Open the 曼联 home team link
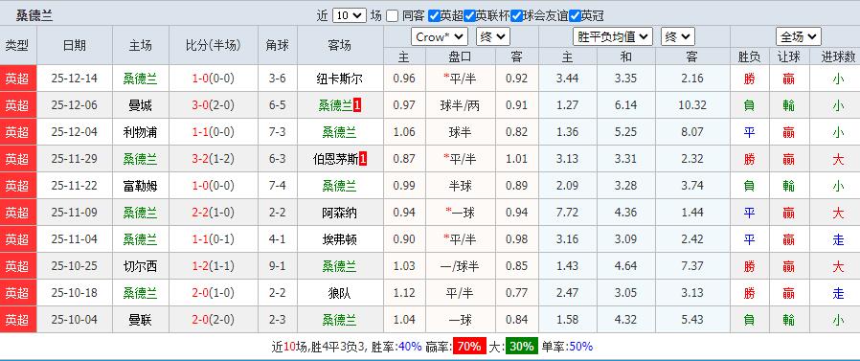This screenshot has height=361, width=860. pos(141,320)
